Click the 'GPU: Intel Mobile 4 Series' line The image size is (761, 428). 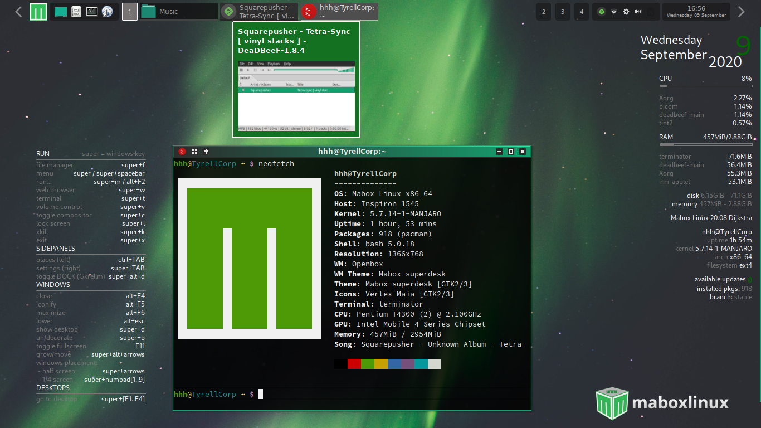click(410, 324)
